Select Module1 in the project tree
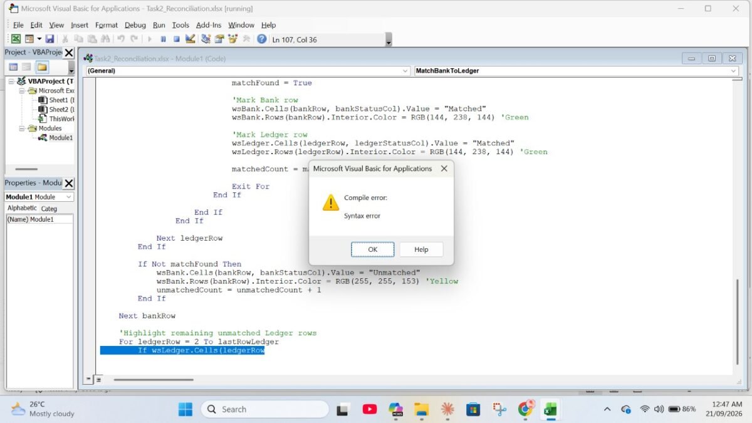752x423 pixels. [55, 138]
